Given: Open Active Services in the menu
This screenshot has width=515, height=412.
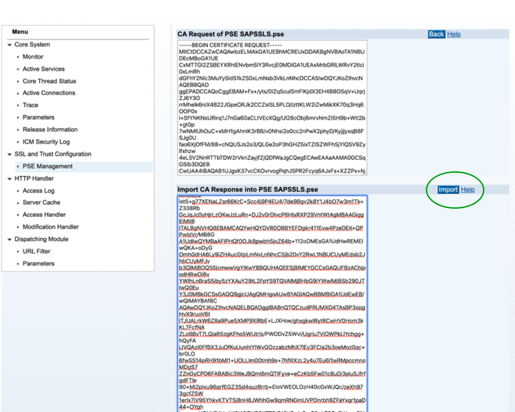Looking at the screenshot, I should click(x=43, y=69).
